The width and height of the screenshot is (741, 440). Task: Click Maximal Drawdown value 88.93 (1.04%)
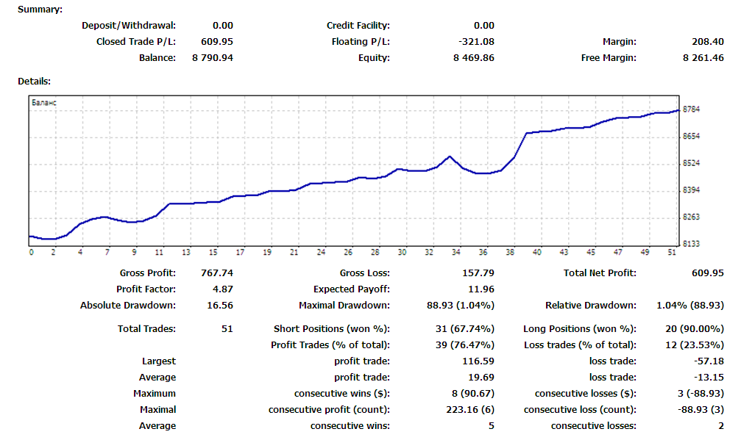pyautogui.click(x=461, y=305)
